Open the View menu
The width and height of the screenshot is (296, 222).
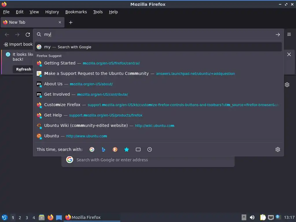tap(34, 12)
